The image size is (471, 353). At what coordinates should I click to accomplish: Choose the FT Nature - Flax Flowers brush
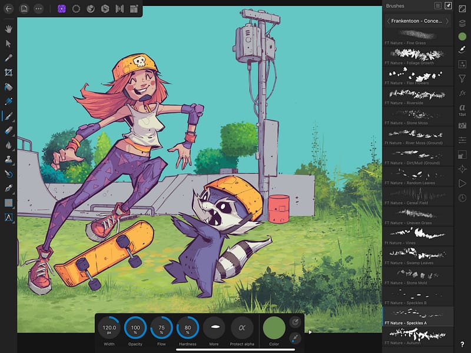tap(418, 76)
